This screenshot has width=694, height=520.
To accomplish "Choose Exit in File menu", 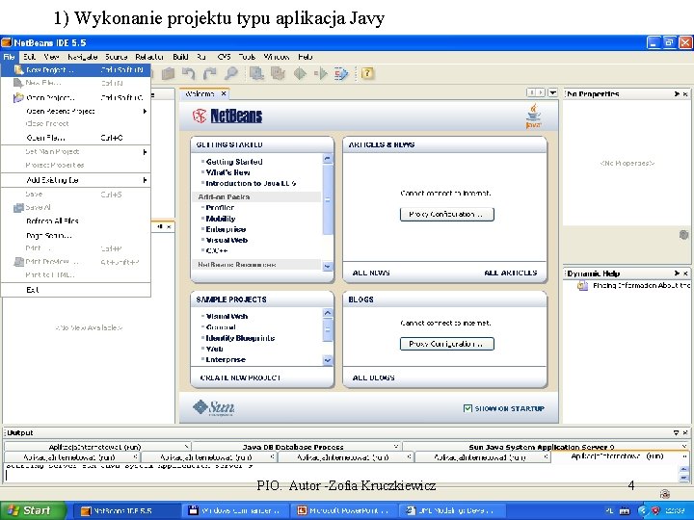I will coord(75,290).
